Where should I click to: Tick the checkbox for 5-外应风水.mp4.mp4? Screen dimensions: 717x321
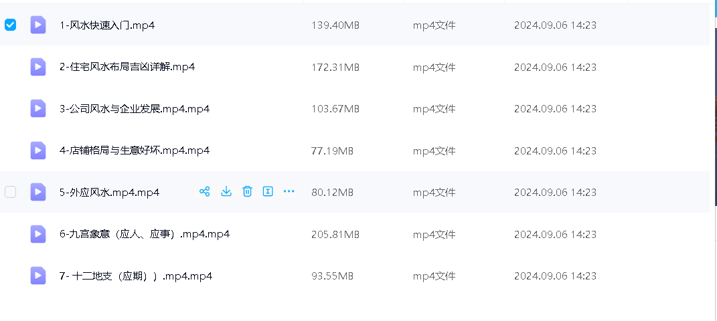[x=10, y=192]
